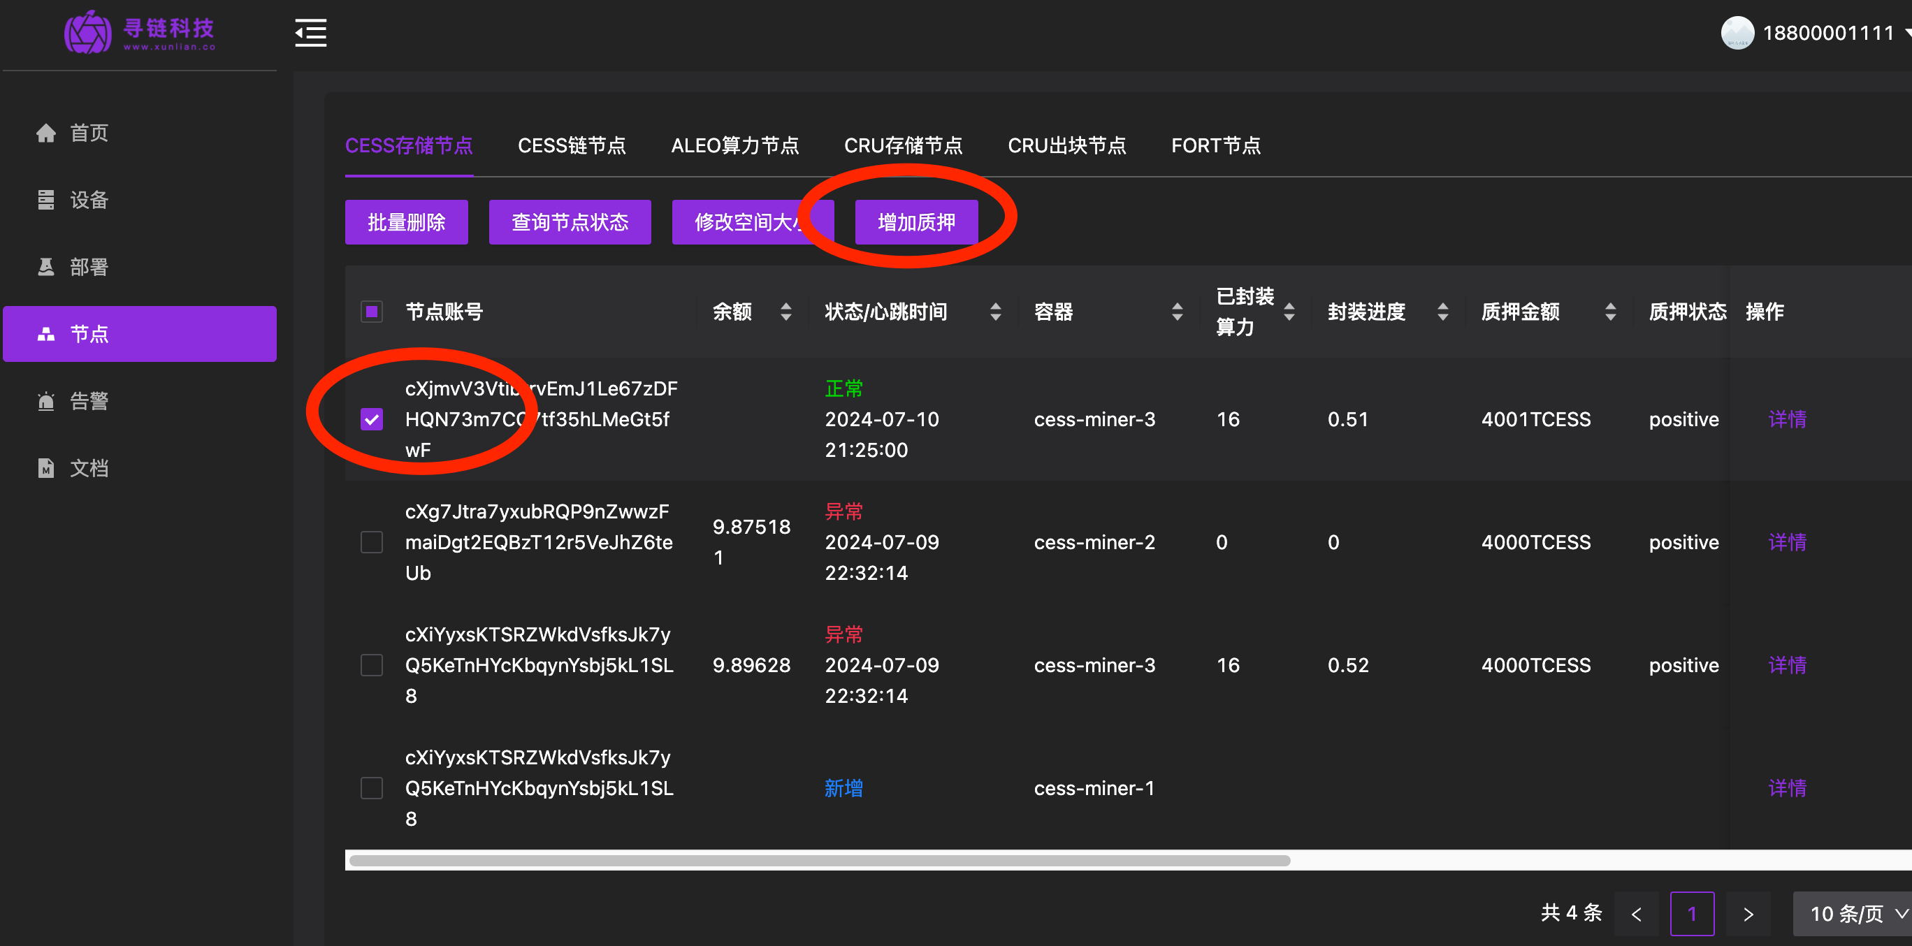The image size is (1912, 946).
Task: Open 详情 link for the cess-miner-2 row
Action: tap(1787, 542)
